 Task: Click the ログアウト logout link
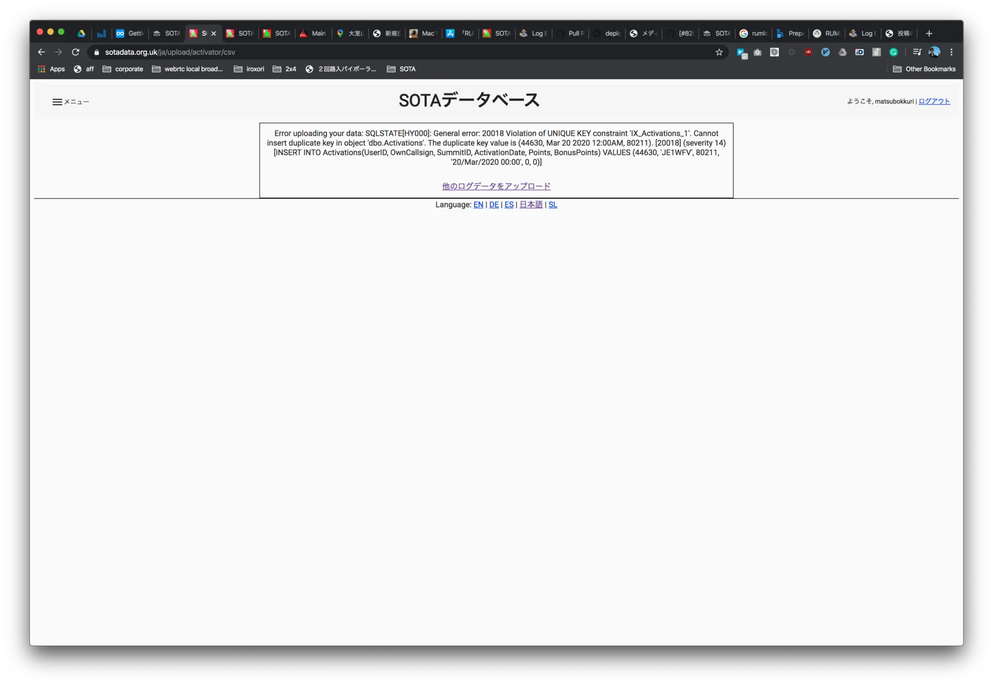(x=934, y=101)
